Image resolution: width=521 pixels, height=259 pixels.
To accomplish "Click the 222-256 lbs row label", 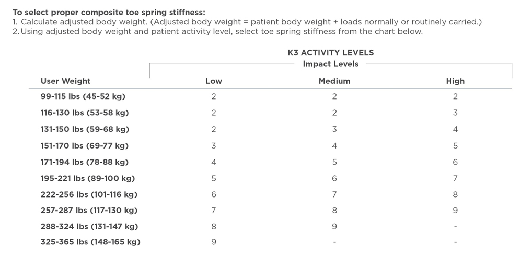I will coord(89,194).
